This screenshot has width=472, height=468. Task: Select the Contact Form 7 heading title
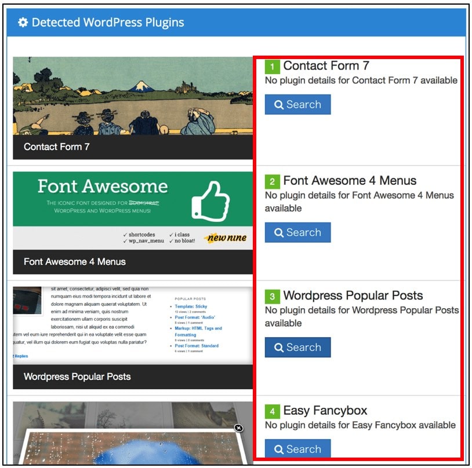click(326, 65)
